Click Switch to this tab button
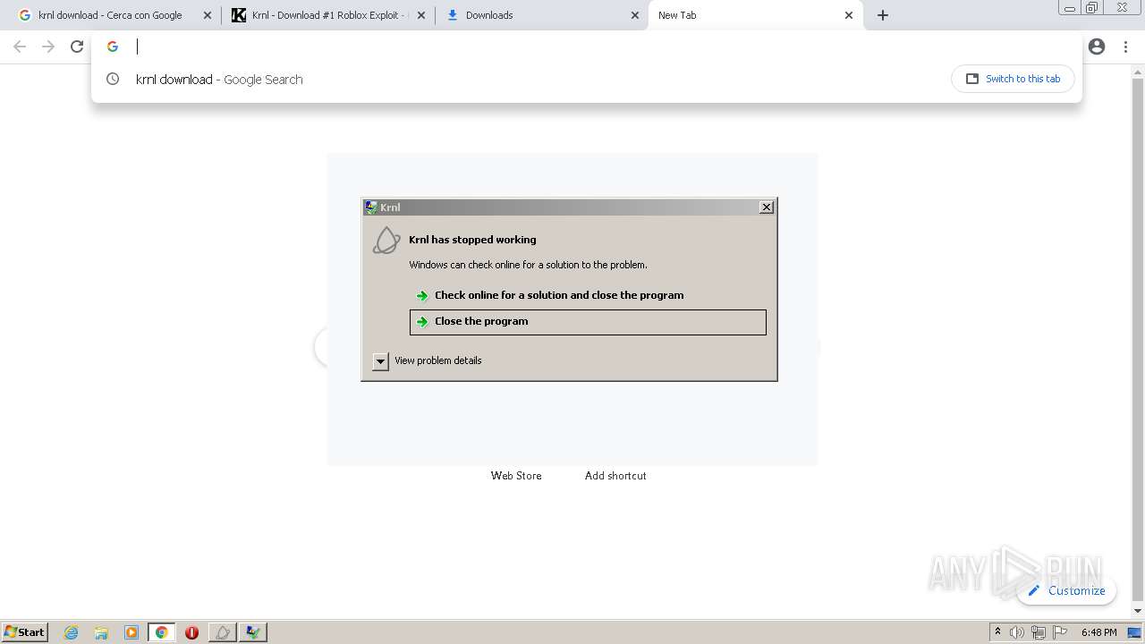This screenshot has height=644, width=1145. point(1013,79)
